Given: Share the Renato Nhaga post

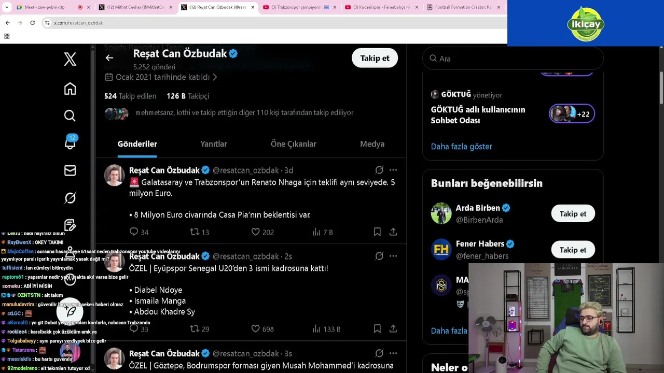Looking at the screenshot, I should point(393,232).
